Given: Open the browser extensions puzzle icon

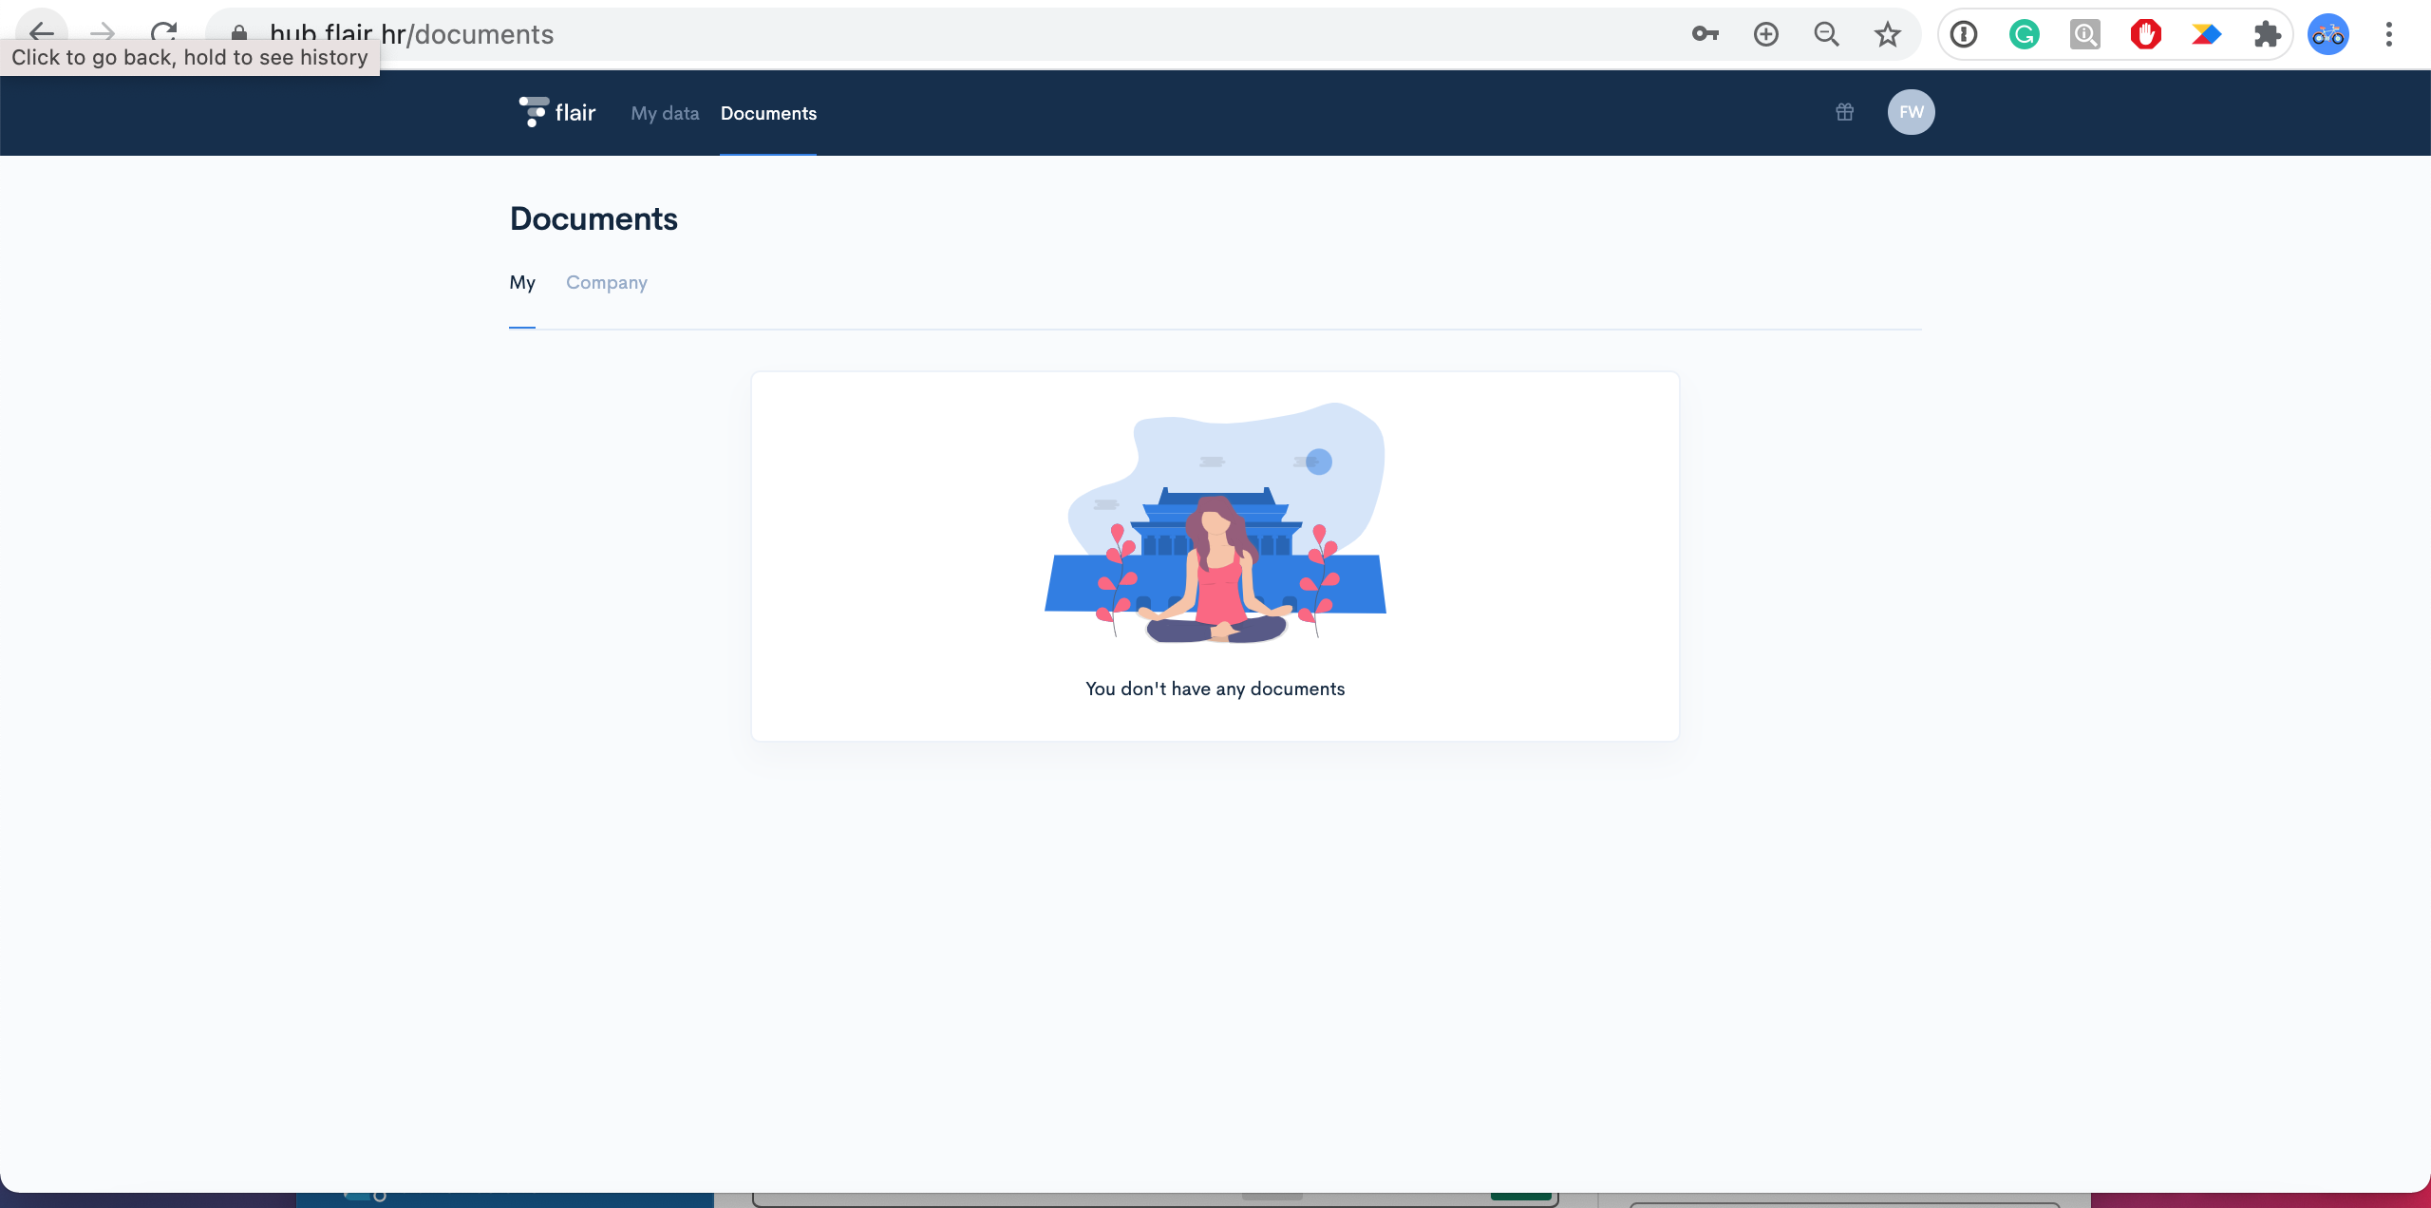Looking at the screenshot, I should 2269,34.
